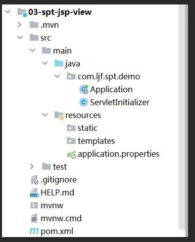Select the mvnw.cmd file icon
Image resolution: width=195 pixels, height=242 pixels.
coord(34,218)
